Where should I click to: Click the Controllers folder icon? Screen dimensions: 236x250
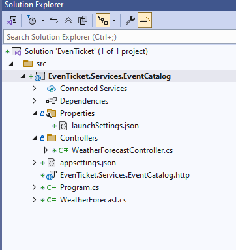(52, 138)
